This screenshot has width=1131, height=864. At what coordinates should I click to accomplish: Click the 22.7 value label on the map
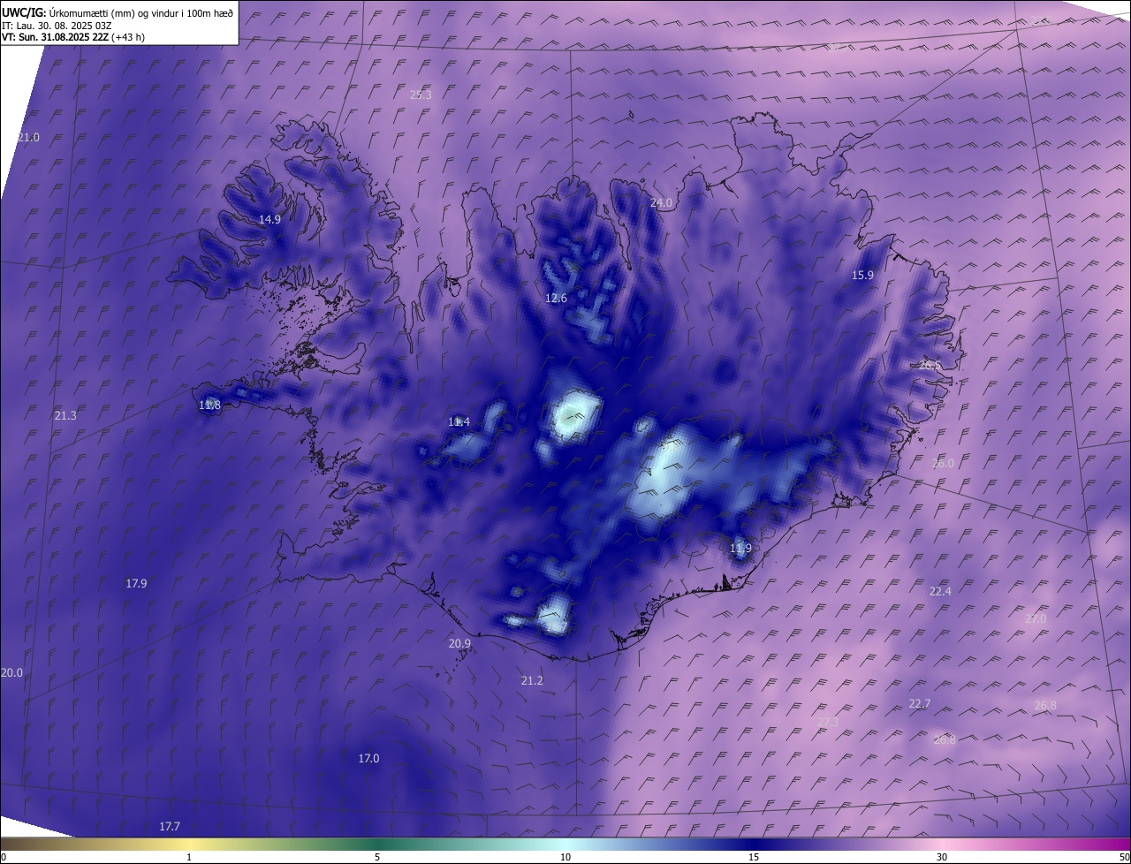click(x=920, y=704)
